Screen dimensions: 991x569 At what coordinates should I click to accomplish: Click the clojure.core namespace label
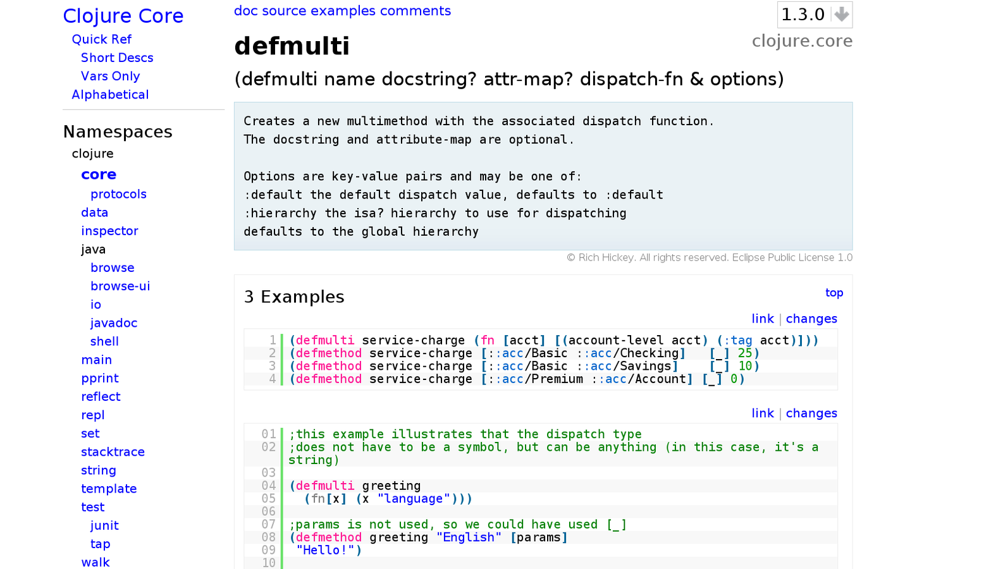click(802, 40)
